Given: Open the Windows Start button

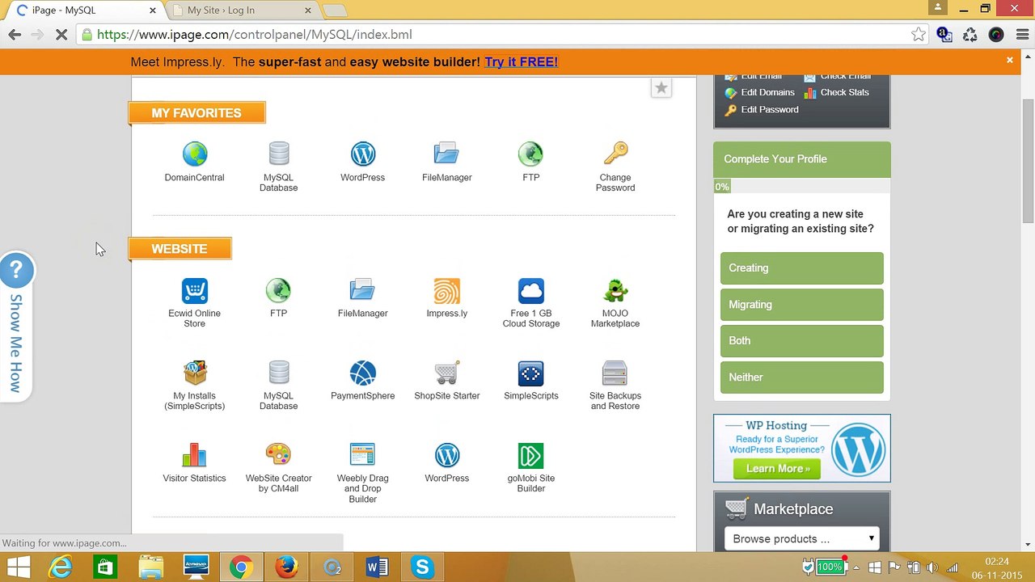Looking at the screenshot, I should [18, 567].
